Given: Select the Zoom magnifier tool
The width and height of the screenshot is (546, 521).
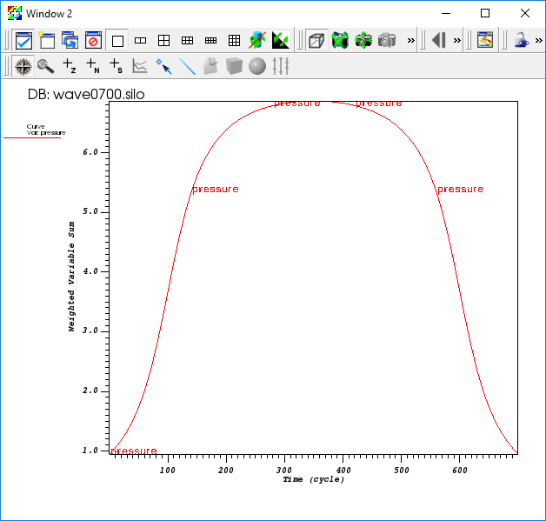Looking at the screenshot, I should 46,66.
